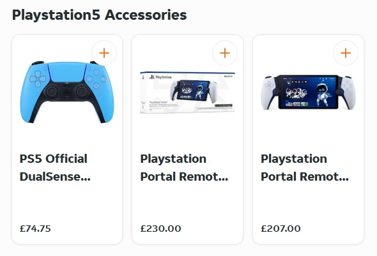Click the left analog stick of the DualSense controller

pos(52,91)
